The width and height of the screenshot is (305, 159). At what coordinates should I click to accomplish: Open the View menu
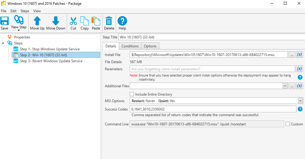click(37, 11)
